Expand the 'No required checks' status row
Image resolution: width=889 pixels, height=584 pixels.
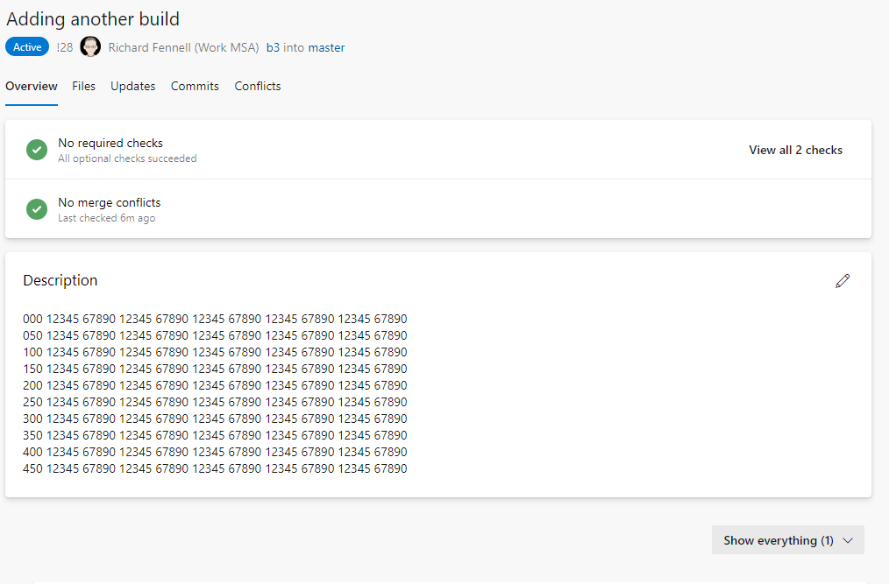coord(110,143)
